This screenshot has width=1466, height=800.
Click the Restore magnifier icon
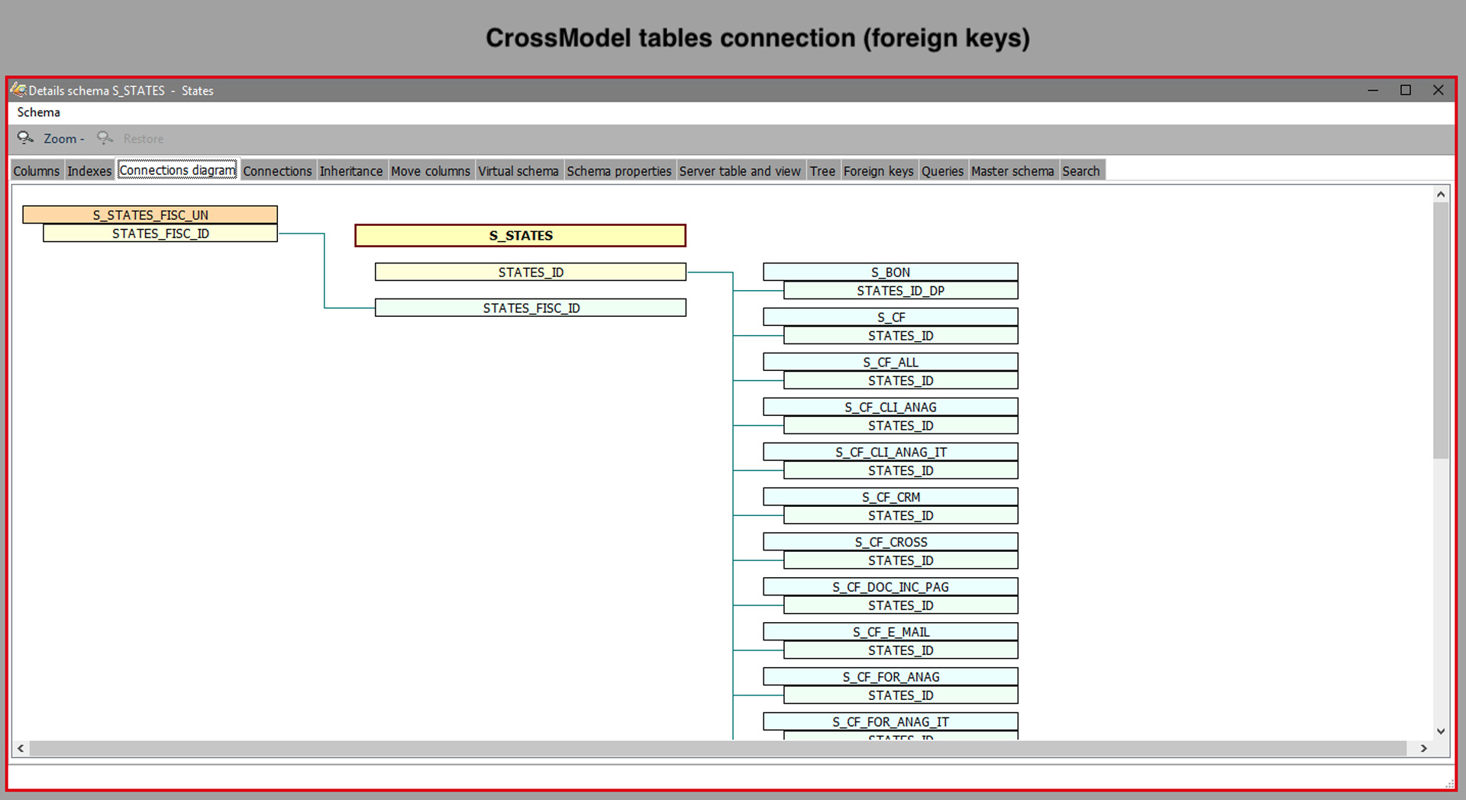coord(105,138)
